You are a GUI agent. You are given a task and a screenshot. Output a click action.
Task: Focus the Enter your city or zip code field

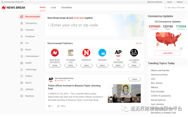coord(77,25)
